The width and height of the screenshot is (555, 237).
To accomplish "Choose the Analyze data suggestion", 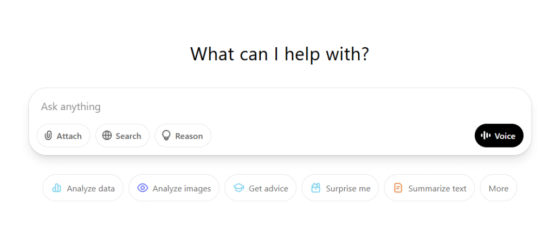I will pos(83,188).
